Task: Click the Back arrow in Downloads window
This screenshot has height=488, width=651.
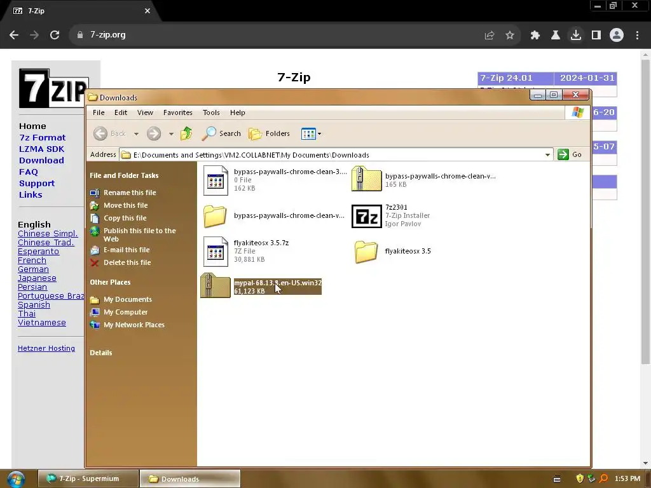Action: (x=100, y=133)
